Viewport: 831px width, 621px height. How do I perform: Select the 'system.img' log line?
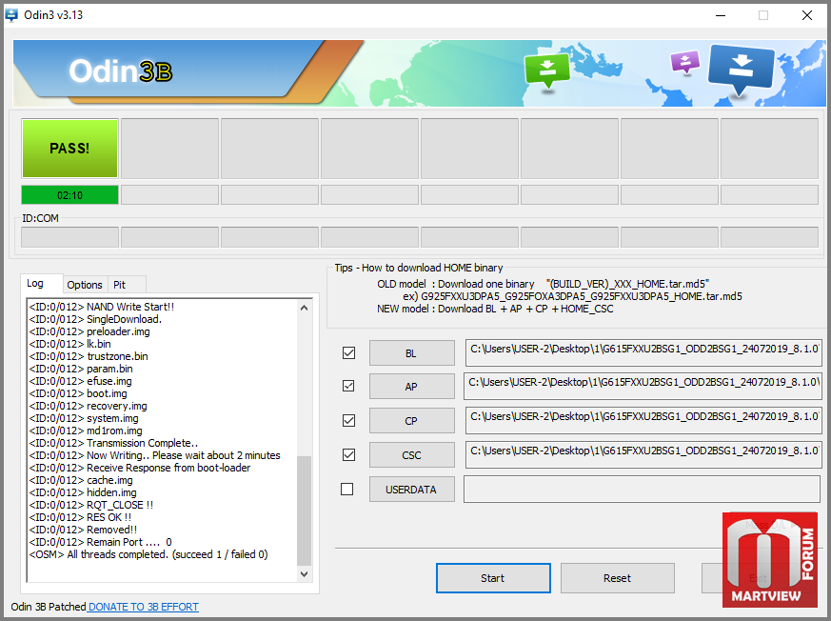point(84,418)
